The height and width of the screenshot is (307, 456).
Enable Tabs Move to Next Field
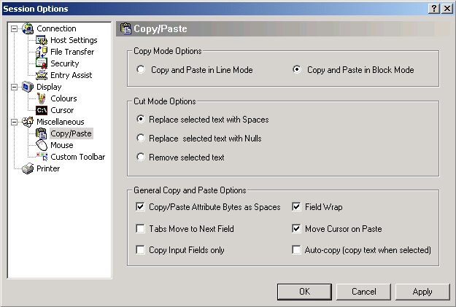141,228
